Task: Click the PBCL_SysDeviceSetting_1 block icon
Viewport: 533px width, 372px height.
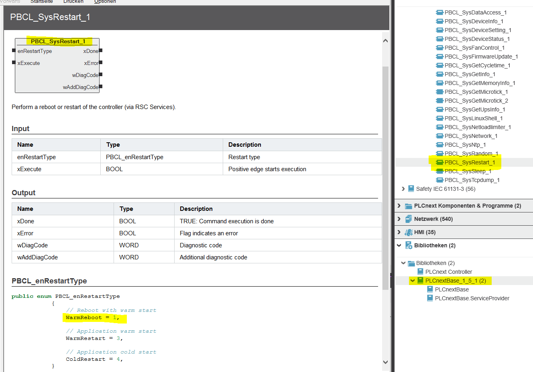Action: pyautogui.click(x=439, y=30)
